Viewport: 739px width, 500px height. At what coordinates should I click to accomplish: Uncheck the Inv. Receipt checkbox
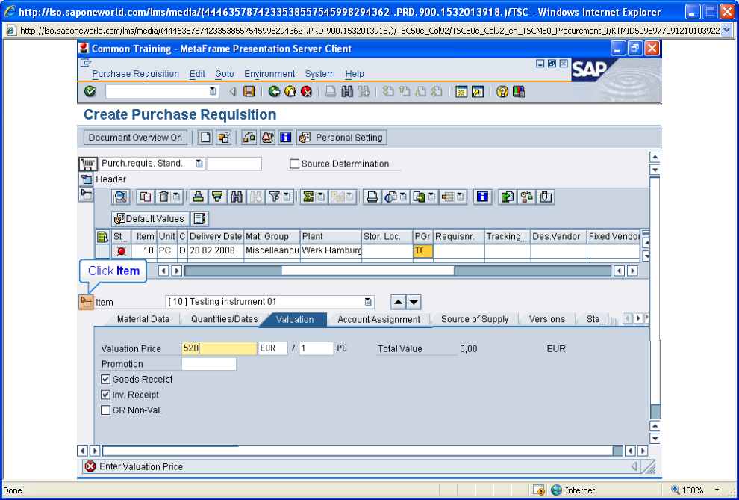tap(105, 395)
